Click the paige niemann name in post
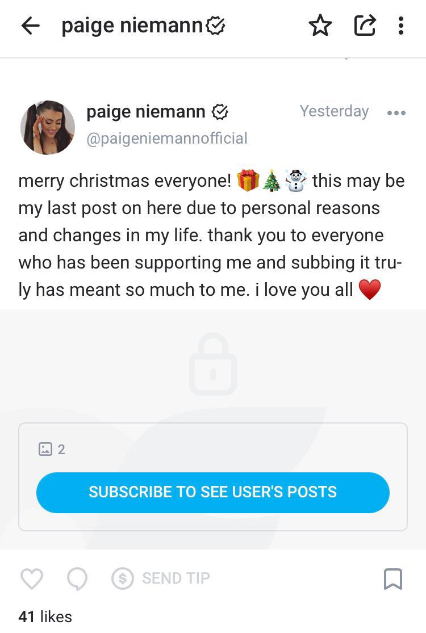 pyautogui.click(x=146, y=112)
